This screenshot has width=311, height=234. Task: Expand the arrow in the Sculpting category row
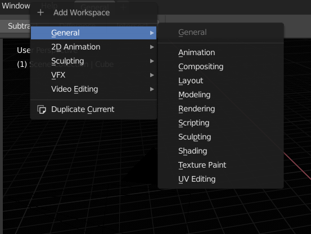coord(152,61)
